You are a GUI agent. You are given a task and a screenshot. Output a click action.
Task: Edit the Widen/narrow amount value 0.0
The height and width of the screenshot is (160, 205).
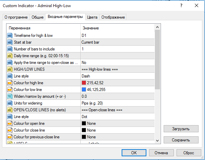(118, 96)
